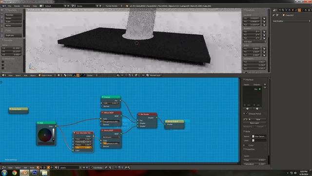The height and width of the screenshot is (176, 312).
Task: Open Photoshop from the taskbar
Action: (x=35, y=173)
